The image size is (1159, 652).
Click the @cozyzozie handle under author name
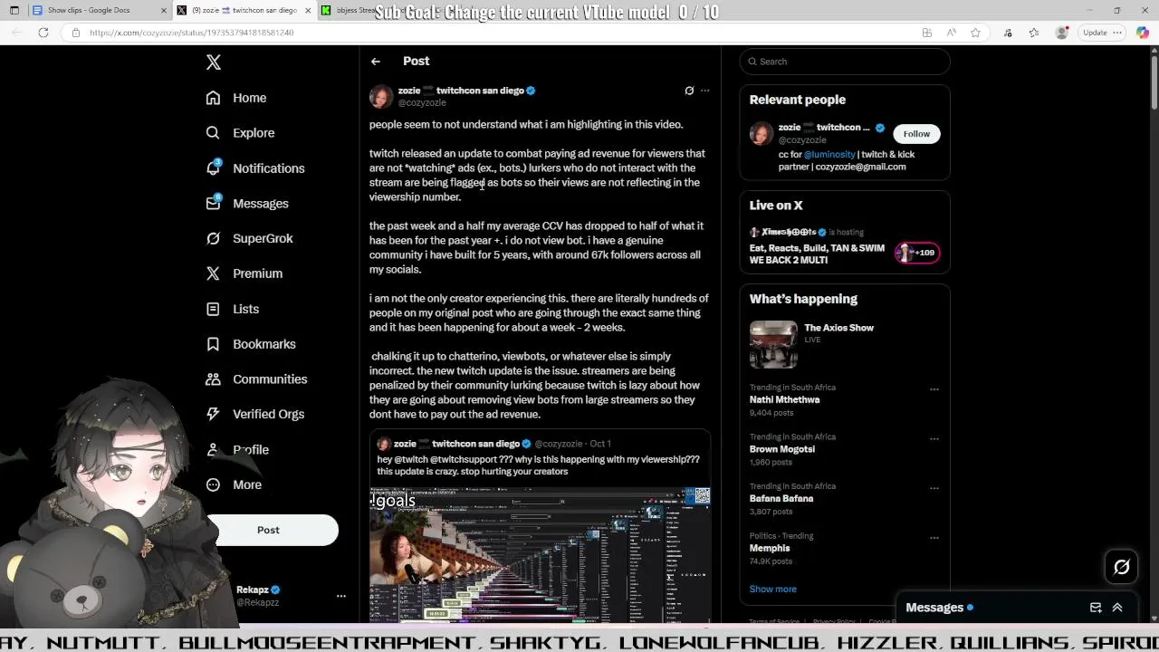click(422, 102)
